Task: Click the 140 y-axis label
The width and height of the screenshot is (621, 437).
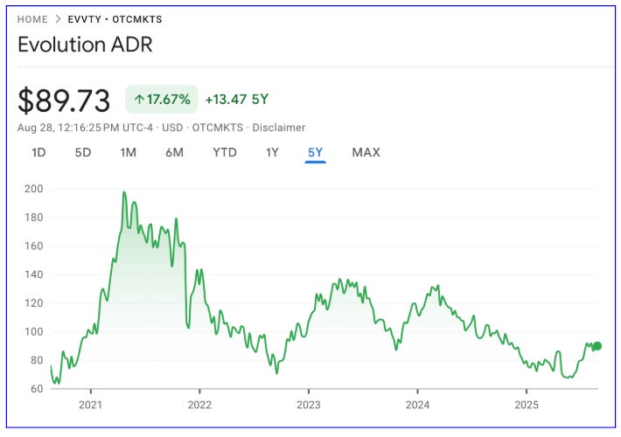Action: [x=33, y=274]
